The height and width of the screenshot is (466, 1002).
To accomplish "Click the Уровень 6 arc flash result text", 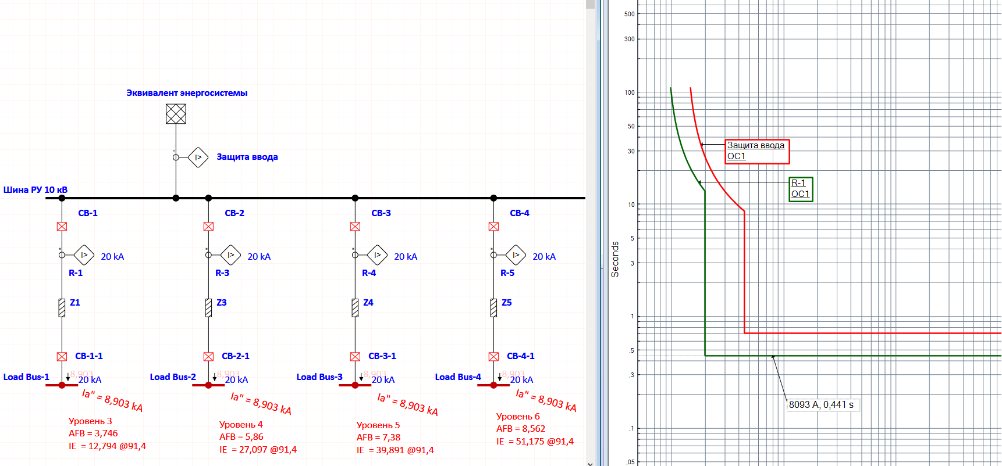I will point(518,417).
